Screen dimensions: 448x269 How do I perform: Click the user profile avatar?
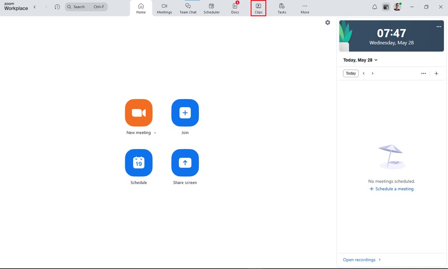click(x=397, y=7)
